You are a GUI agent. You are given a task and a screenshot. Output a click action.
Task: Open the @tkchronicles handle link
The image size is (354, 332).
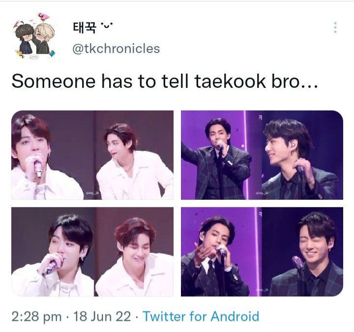click(x=116, y=49)
